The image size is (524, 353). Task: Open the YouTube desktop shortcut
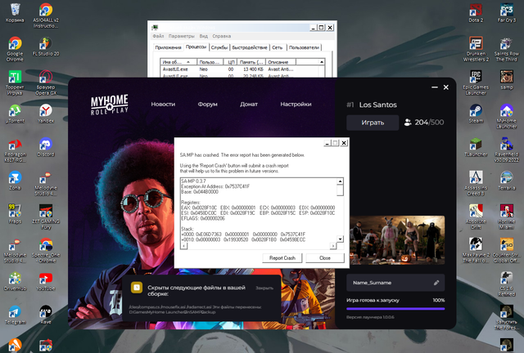point(46,281)
